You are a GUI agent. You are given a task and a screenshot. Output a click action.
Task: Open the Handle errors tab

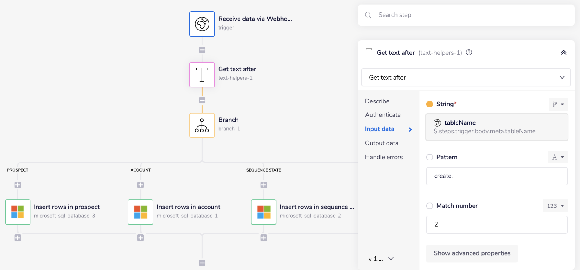pyautogui.click(x=384, y=157)
